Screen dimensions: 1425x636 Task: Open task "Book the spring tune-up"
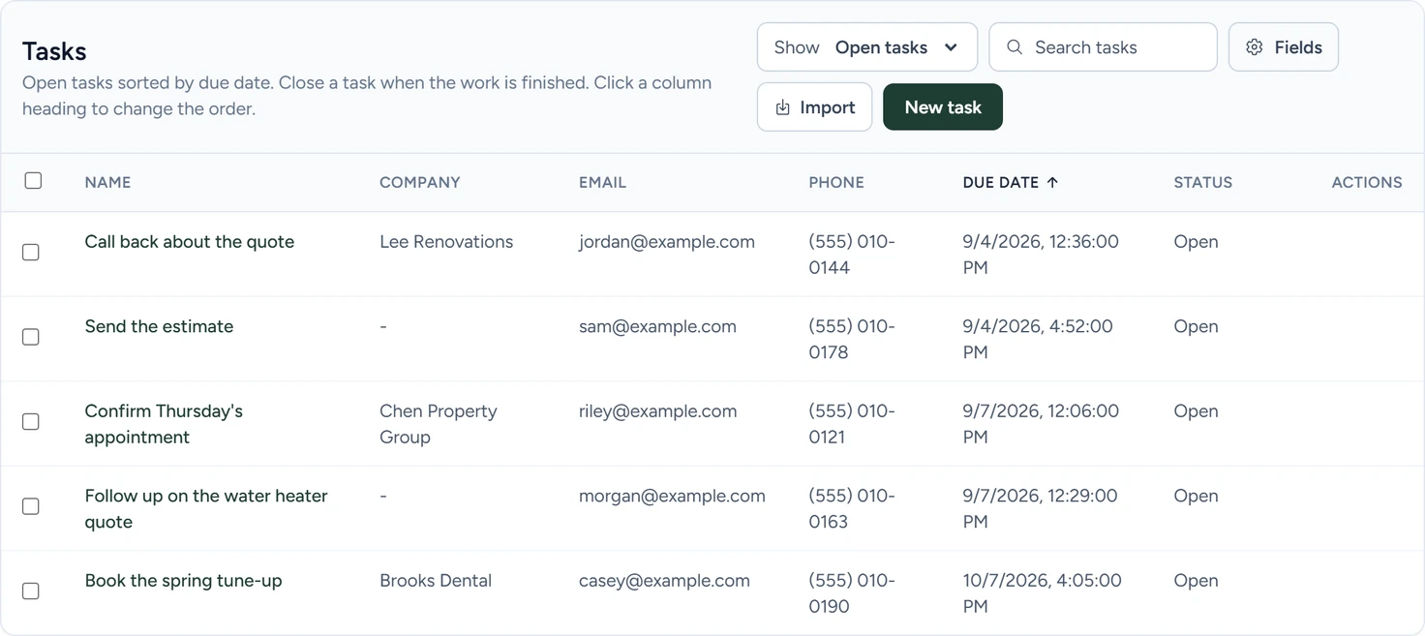(x=183, y=581)
